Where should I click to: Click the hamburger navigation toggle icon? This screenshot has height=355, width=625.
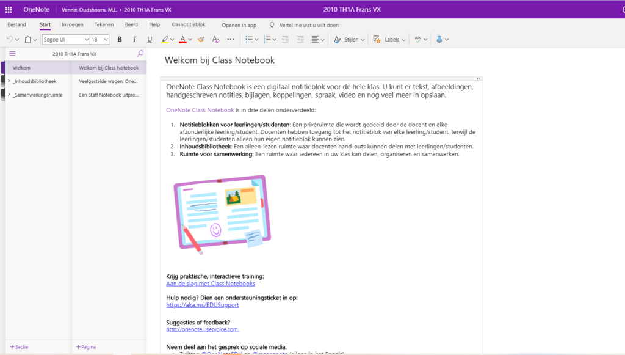click(x=12, y=54)
